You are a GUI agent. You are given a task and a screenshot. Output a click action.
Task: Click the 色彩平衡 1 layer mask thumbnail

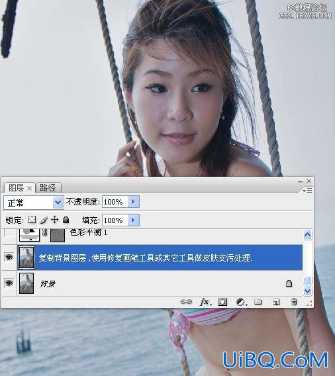point(58,235)
